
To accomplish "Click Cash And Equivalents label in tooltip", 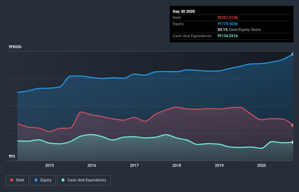I will [x=192, y=36].
